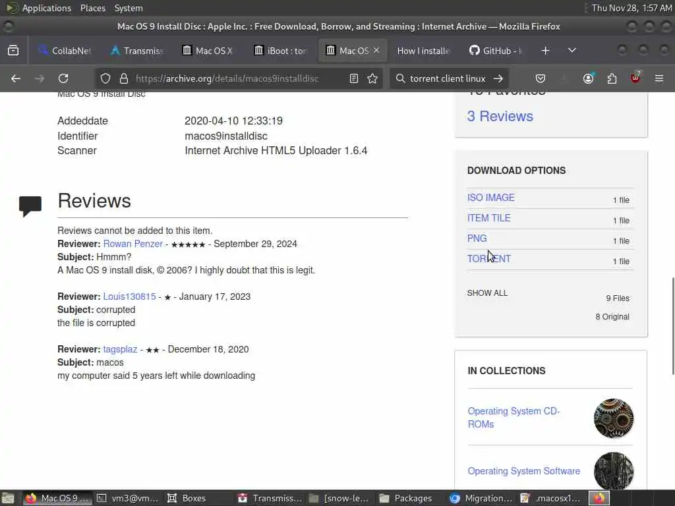Viewport: 675px width, 506px height.
Task: Open the Places menu
Action: pyautogui.click(x=92, y=8)
